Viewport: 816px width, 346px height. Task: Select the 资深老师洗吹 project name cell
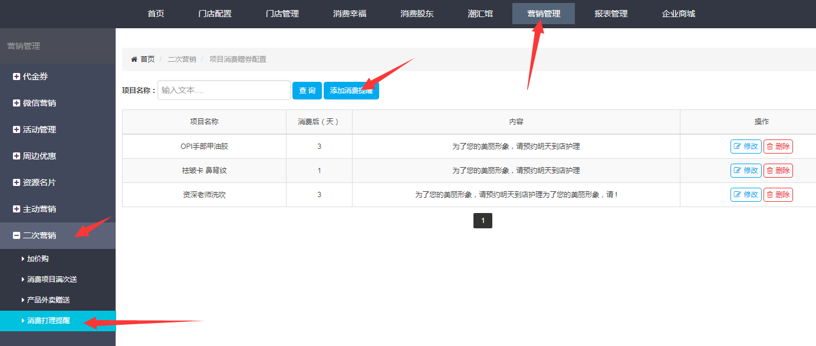[x=204, y=195]
